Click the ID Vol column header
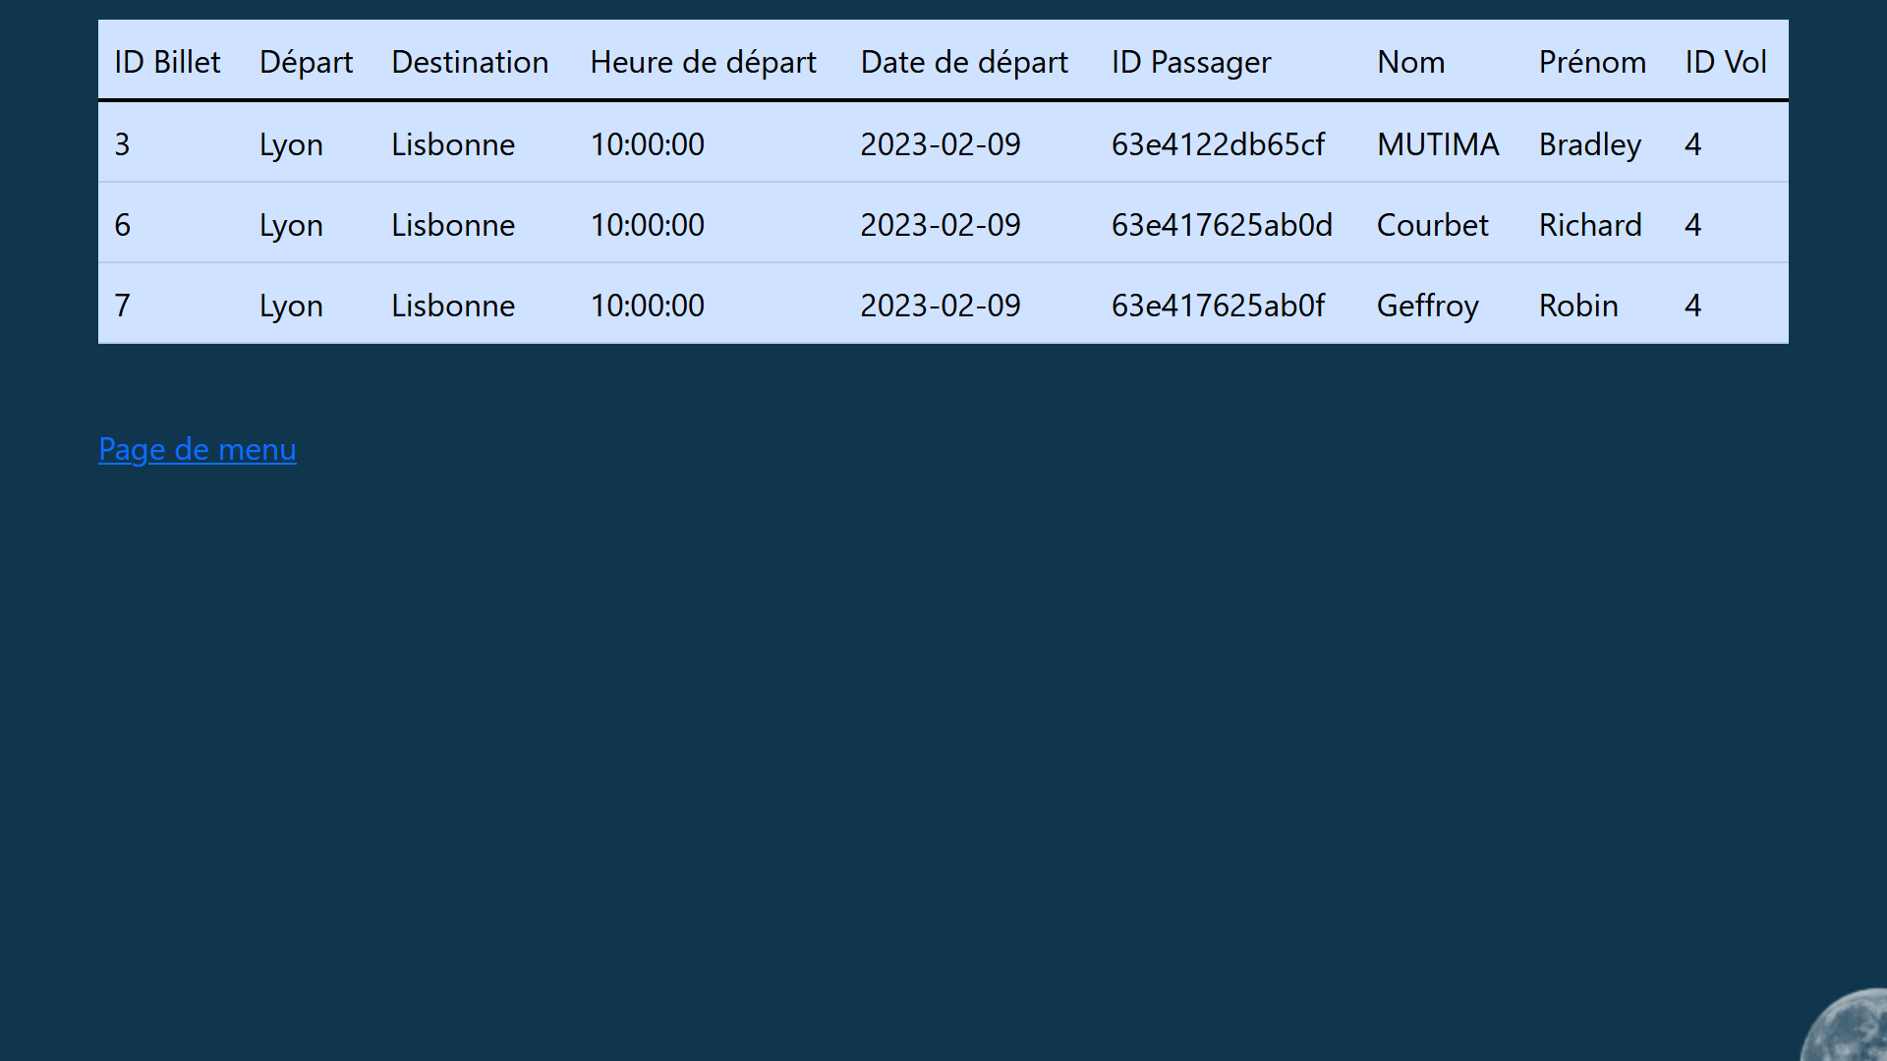 1725,62
